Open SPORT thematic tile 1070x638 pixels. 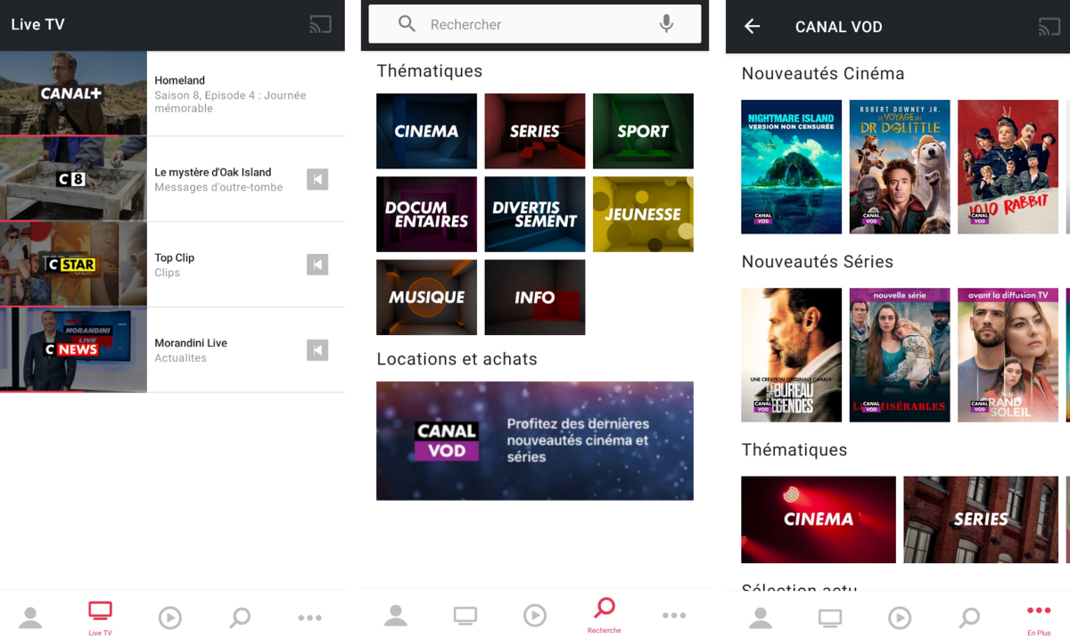point(643,131)
